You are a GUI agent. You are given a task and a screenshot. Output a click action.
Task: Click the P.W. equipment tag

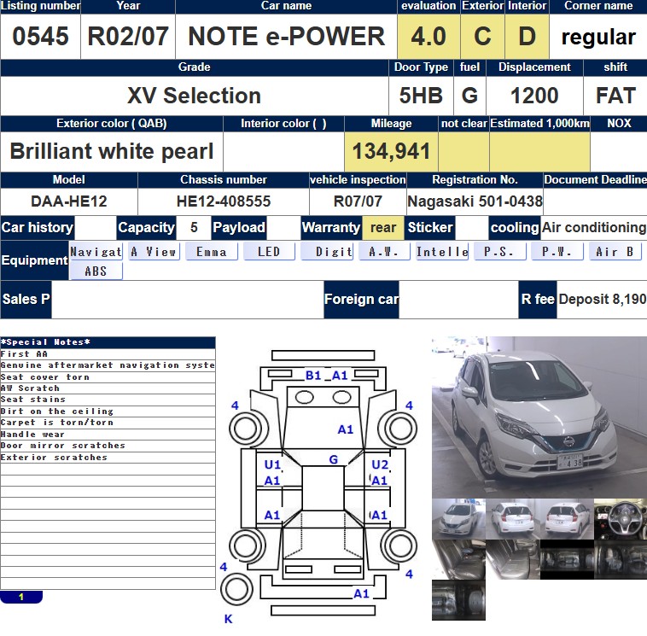(x=557, y=252)
